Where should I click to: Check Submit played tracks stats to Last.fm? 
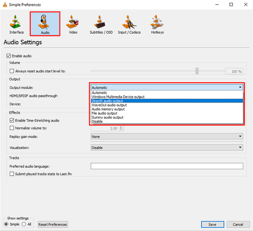[12, 174]
